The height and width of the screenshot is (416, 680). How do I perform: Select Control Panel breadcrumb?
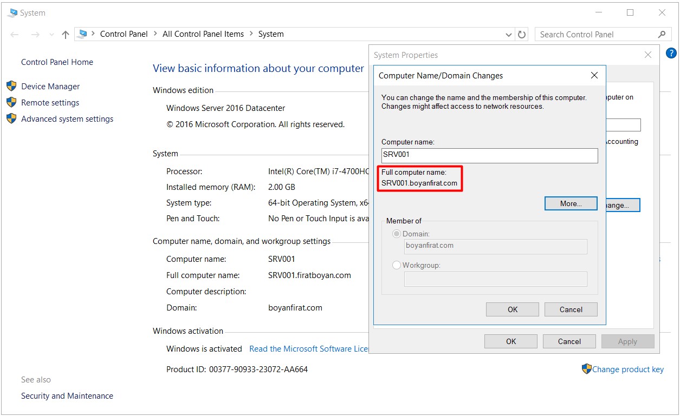click(124, 34)
